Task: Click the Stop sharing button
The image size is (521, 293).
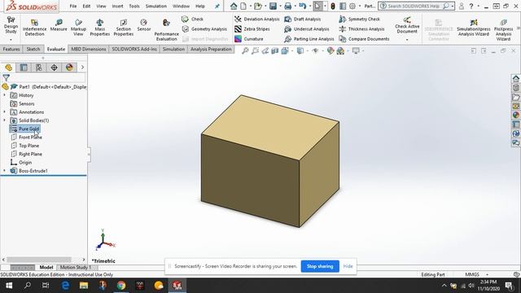Action: pyautogui.click(x=320, y=266)
